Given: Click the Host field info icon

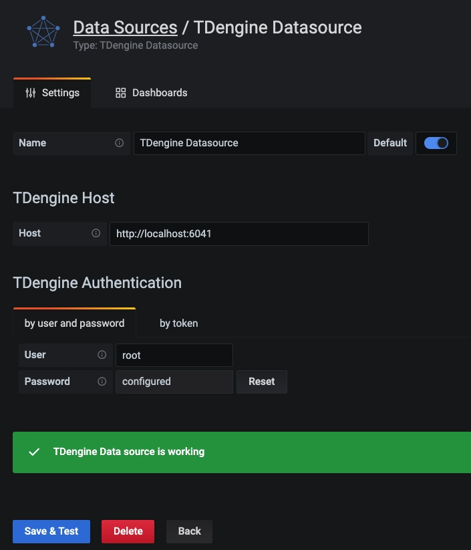Looking at the screenshot, I should [96, 233].
